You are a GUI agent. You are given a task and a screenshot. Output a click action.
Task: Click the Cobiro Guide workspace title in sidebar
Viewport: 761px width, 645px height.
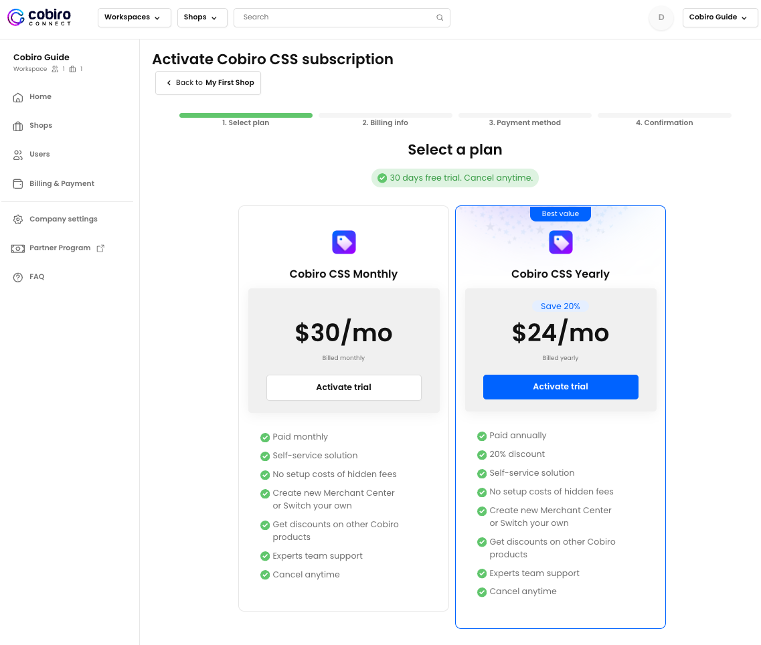tap(41, 58)
